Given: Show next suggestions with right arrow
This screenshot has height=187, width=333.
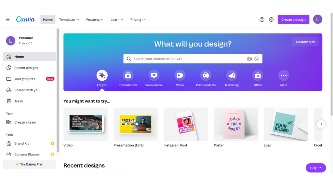Looking at the screenshot, I should (321, 124).
